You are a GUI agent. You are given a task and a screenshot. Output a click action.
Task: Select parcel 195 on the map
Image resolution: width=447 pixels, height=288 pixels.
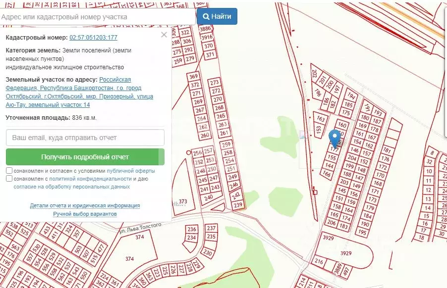click(x=362, y=232)
